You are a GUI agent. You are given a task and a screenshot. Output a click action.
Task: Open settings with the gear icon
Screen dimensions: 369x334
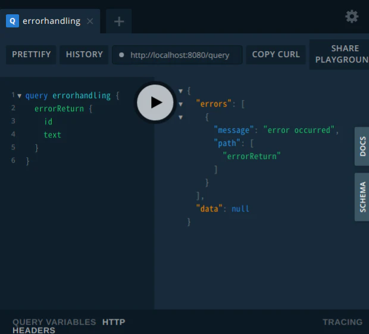click(x=352, y=17)
